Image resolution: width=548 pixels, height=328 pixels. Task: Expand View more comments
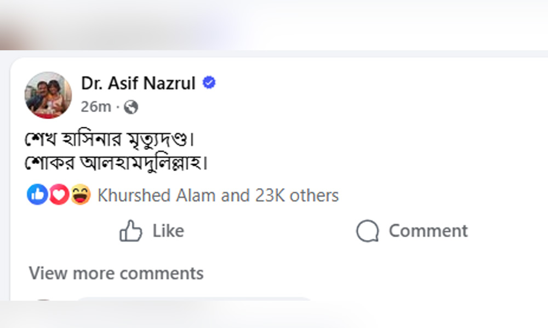coord(116,273)
